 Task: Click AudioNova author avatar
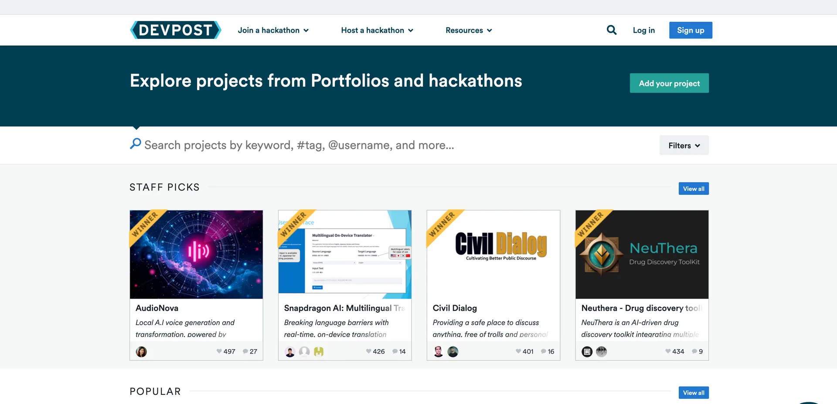pyautogui.click(x=141, y=351)
